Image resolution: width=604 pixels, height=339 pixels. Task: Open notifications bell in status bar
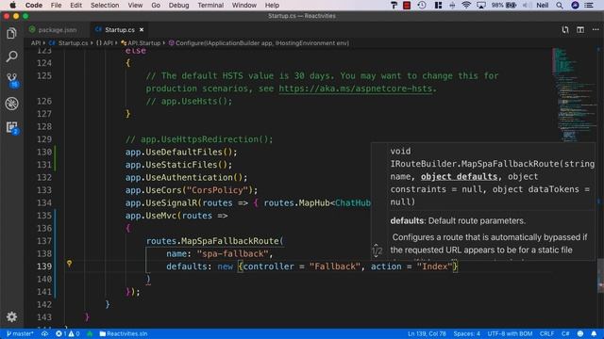tap(594, 333)
